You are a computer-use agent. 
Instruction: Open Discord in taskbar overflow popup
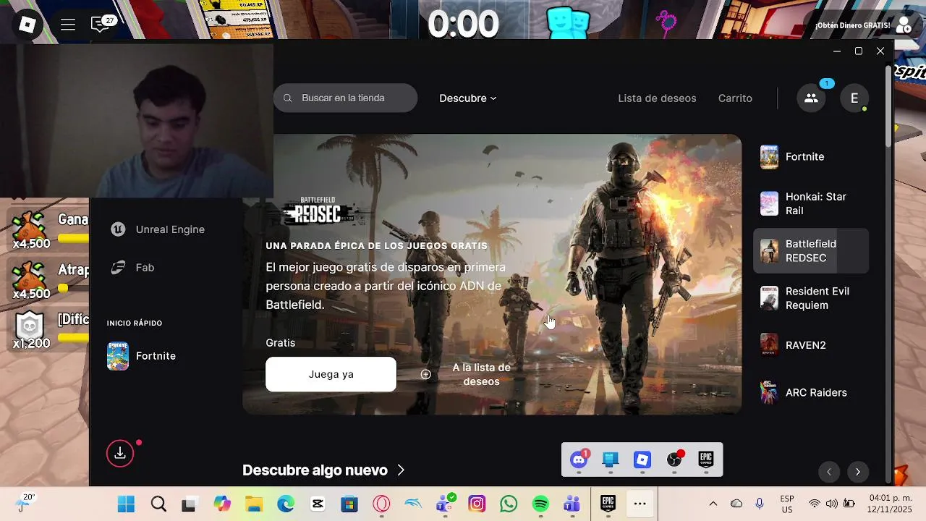pyautogui.click(x=579, y=459)
